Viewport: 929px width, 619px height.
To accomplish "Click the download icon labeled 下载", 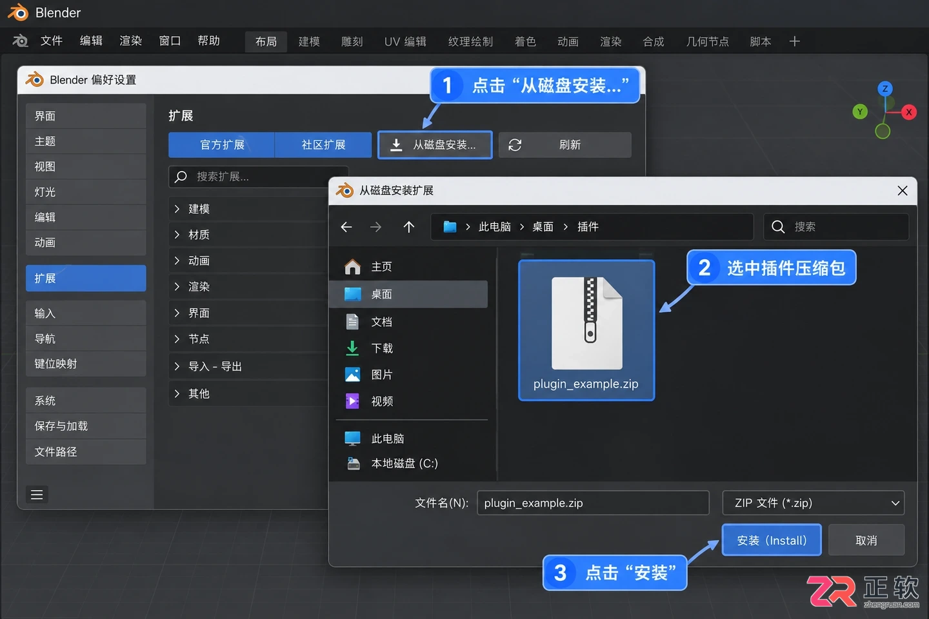I will tap(352, 348).
